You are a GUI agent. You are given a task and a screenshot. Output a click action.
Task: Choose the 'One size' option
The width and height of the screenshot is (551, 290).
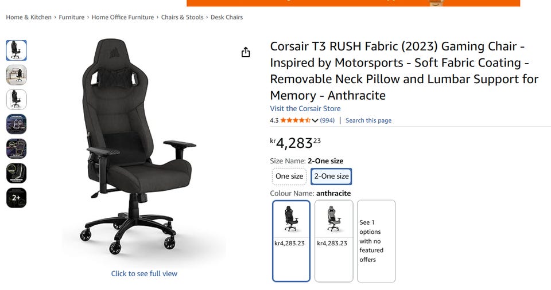click(289, 177)
